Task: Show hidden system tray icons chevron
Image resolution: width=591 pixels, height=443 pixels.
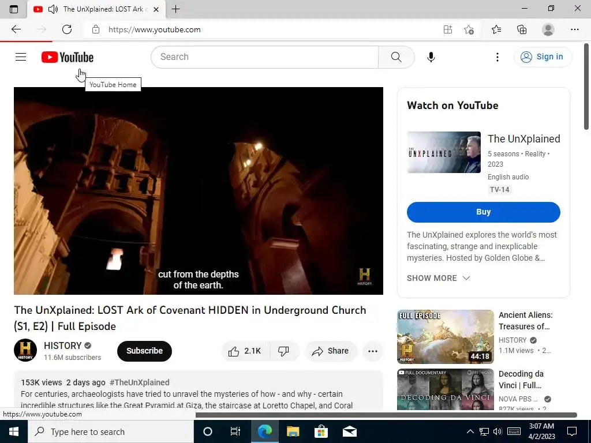Action: coord(470,431)
